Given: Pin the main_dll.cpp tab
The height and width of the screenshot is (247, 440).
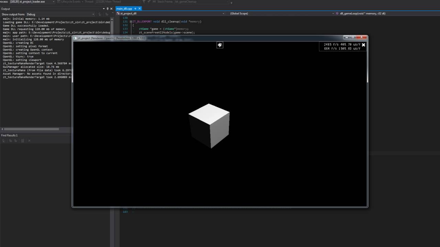Looking at the screenshot, I should pos(135,9).
